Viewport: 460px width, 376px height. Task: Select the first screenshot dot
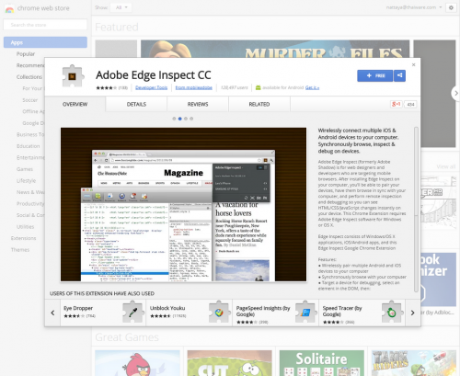tap(174, 119)
